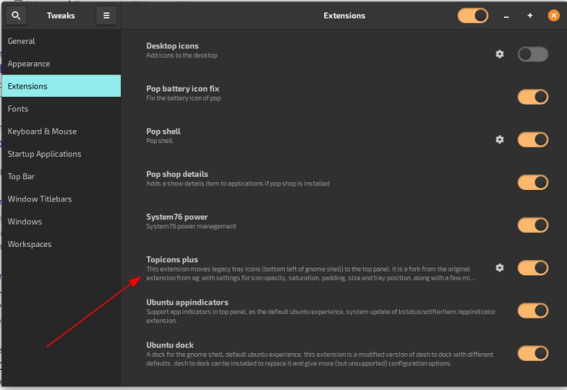Turn off the Ubuntu dock extension

click(532, 353)
